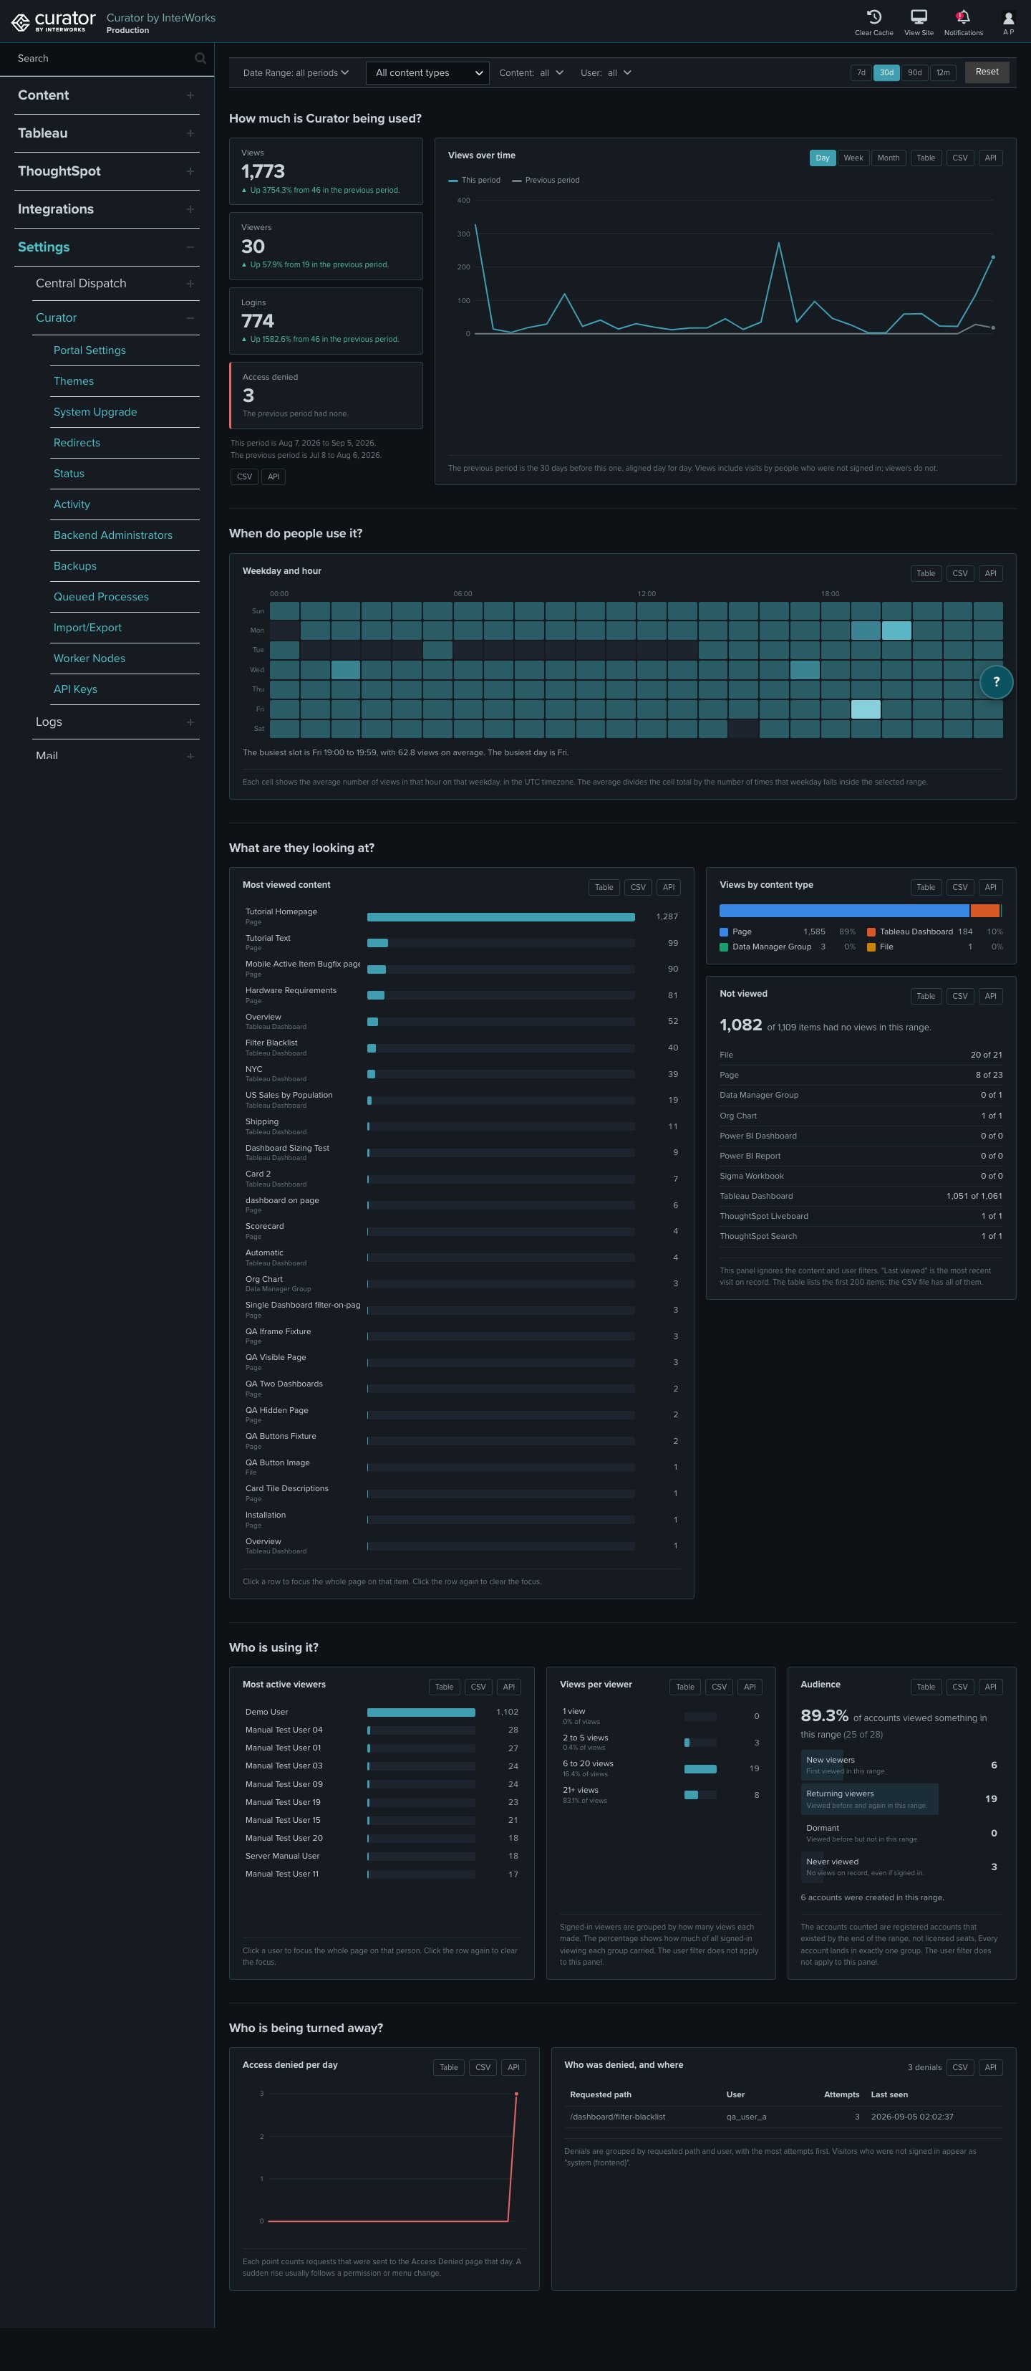The image size is (1031, 2371).
Task: Open Redirects menu item
Action: (77, 443)
